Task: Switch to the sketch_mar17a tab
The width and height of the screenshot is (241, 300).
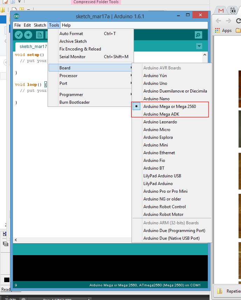Action: click(x=32, y=46)
